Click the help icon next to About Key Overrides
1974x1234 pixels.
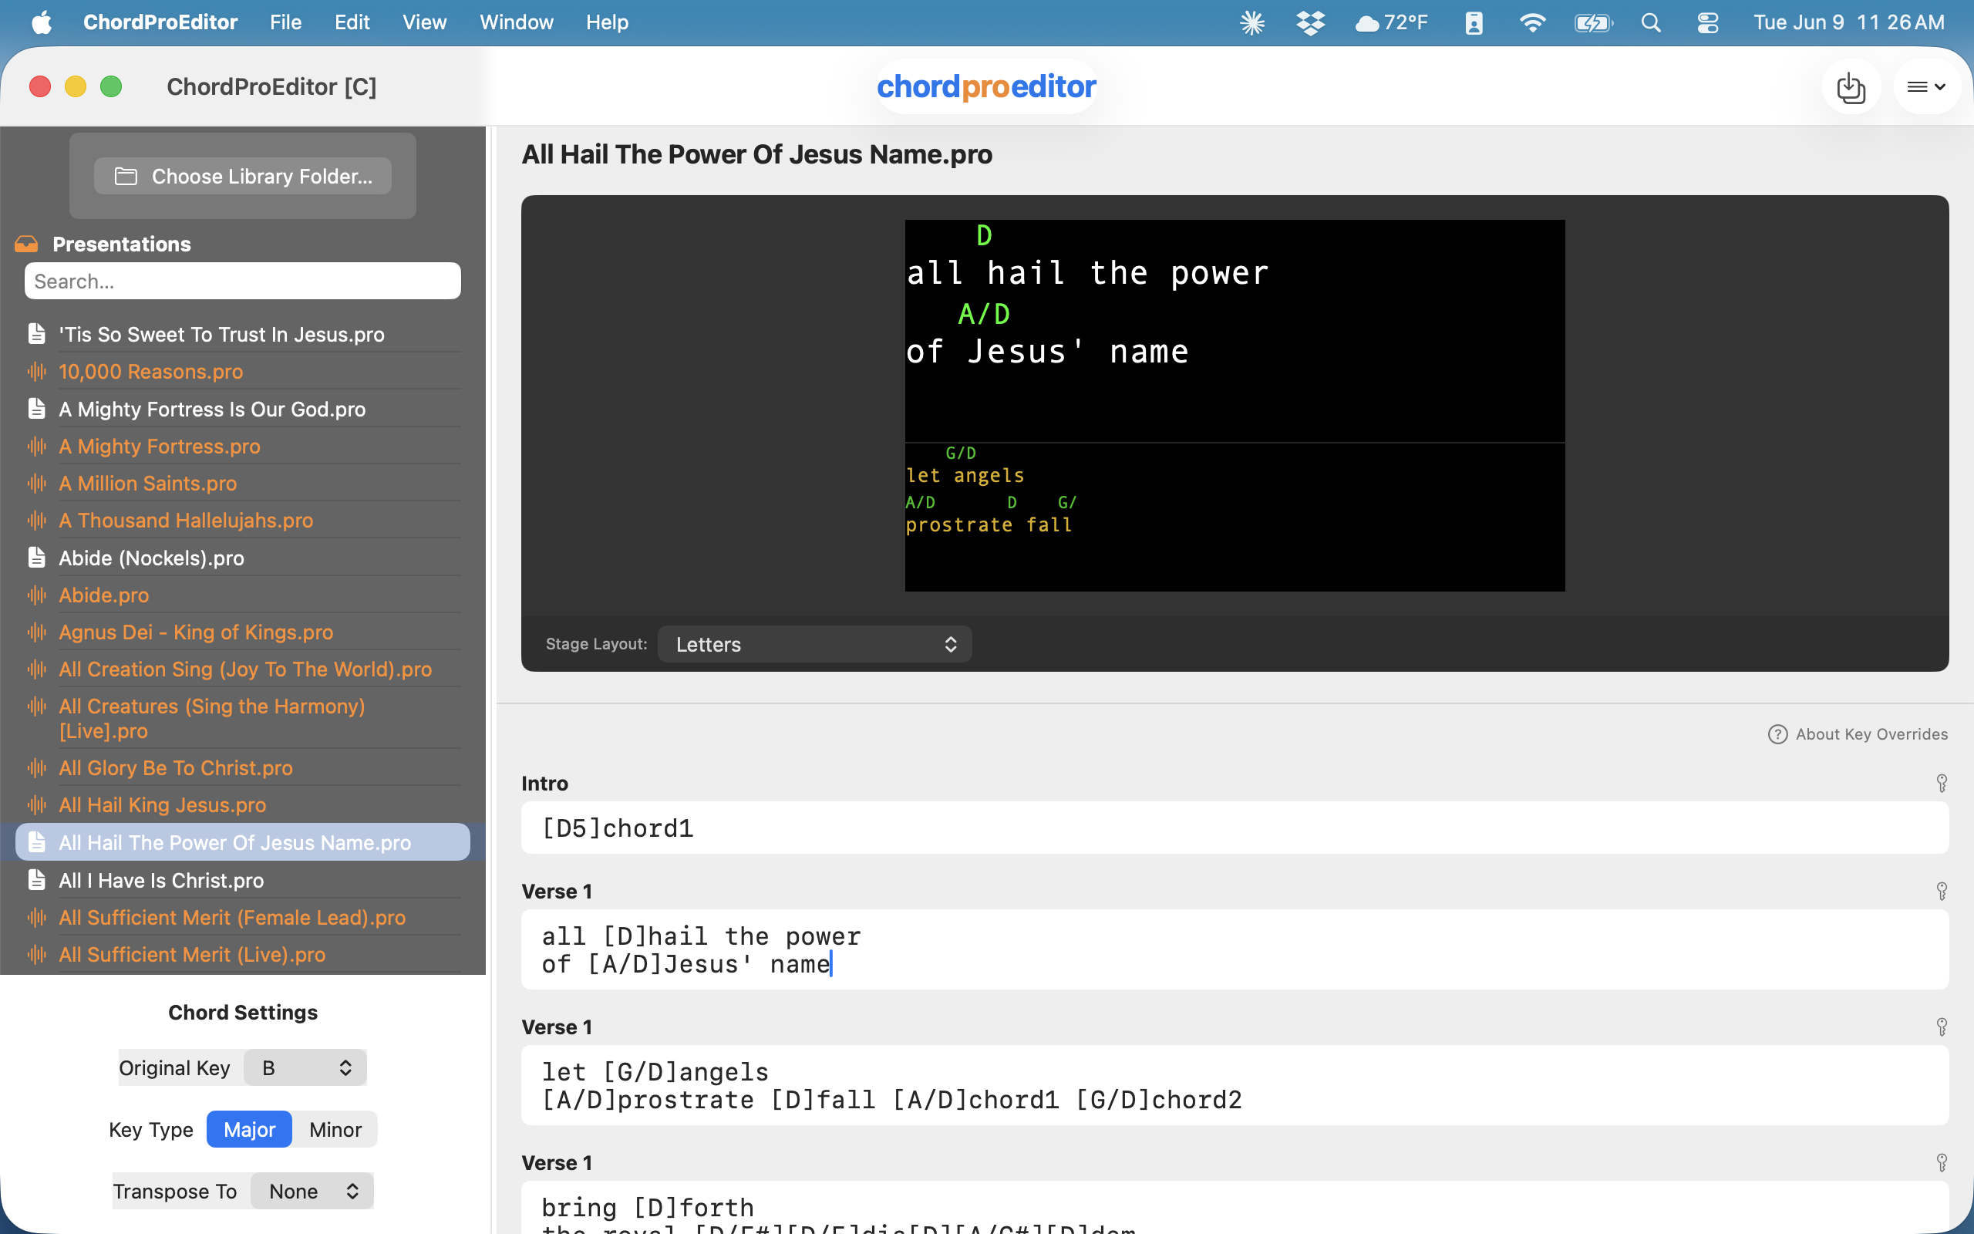pyautogui.click(x=1777, y=733)
